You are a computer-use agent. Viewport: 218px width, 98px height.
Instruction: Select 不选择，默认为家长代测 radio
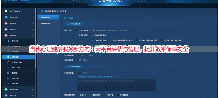(162, 40)
